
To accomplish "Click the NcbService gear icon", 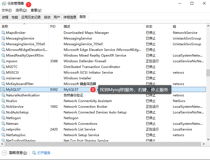I will click(x=3, y=107).
